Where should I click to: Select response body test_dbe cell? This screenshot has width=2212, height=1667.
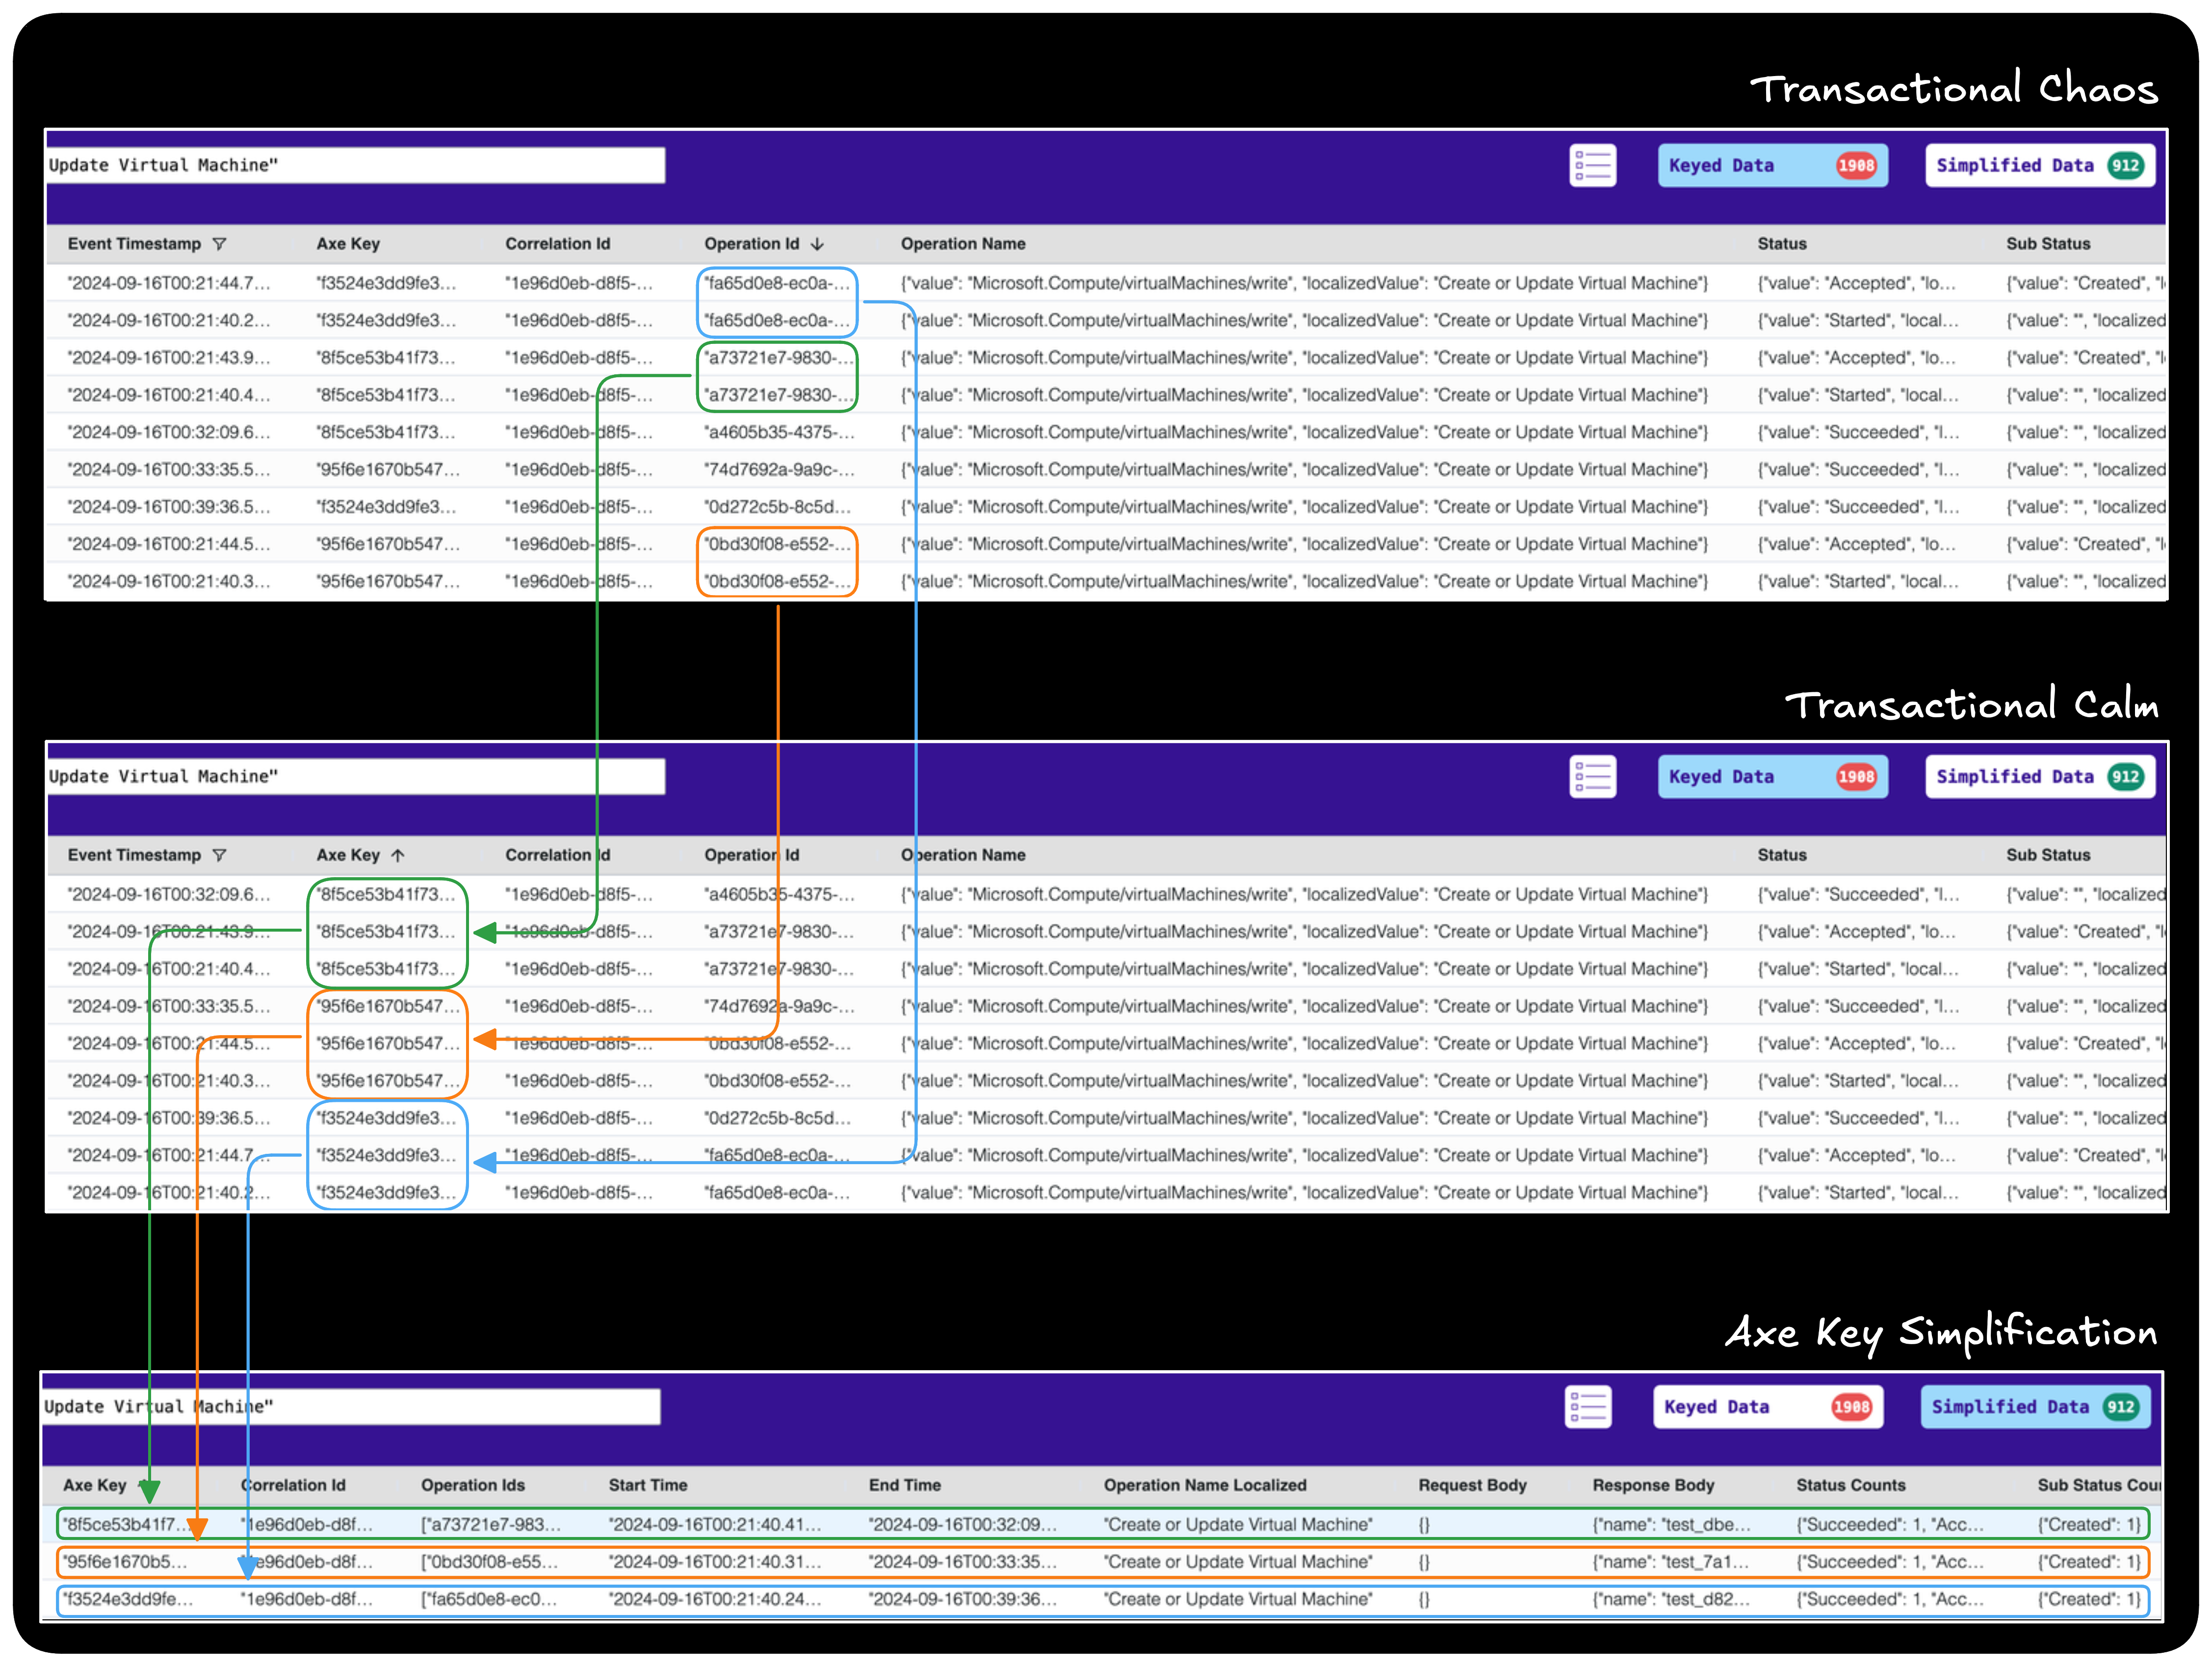(x=1672, y=1524)
